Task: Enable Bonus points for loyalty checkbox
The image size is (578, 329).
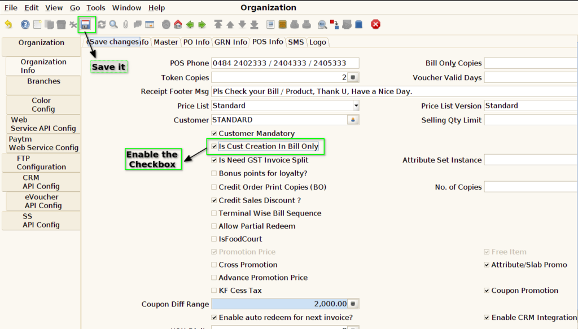Action: pyautogui.click(x=214, y=173)
